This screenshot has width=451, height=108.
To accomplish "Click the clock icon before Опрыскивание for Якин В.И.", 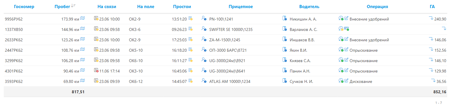I will 341,50.
